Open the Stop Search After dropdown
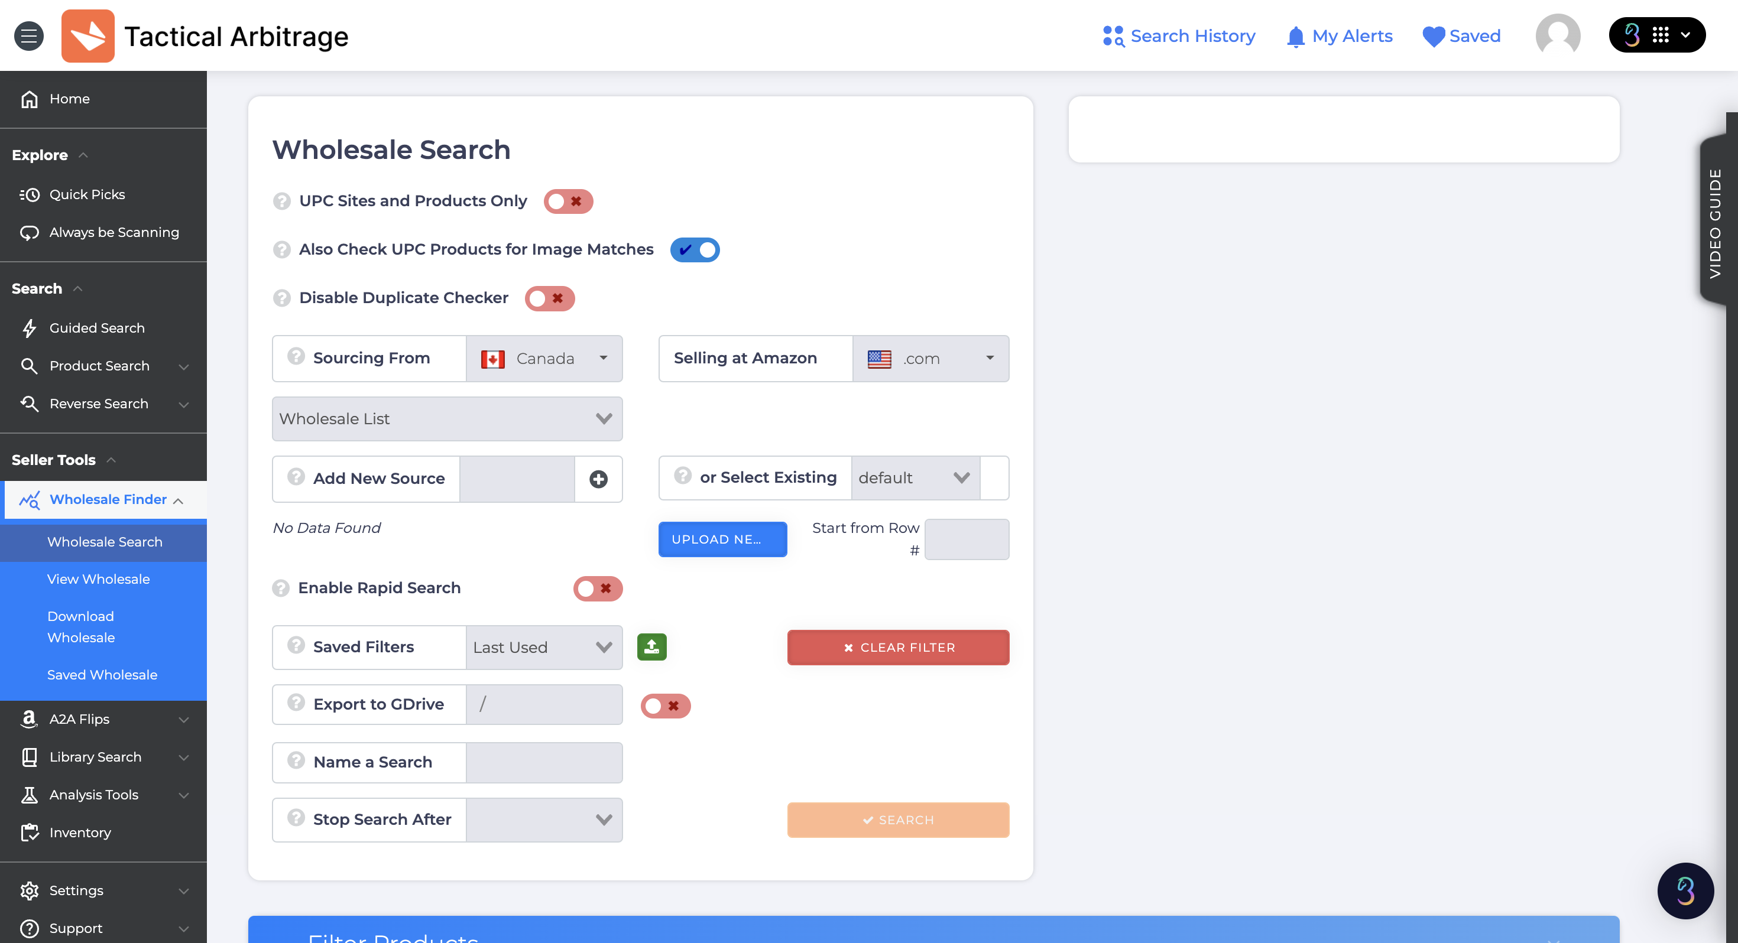The height and width of the screenshot is (943, 1738). [544, 820]
